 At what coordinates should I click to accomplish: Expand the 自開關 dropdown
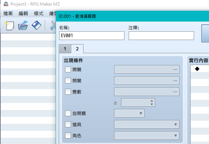(x=129, y=113)
